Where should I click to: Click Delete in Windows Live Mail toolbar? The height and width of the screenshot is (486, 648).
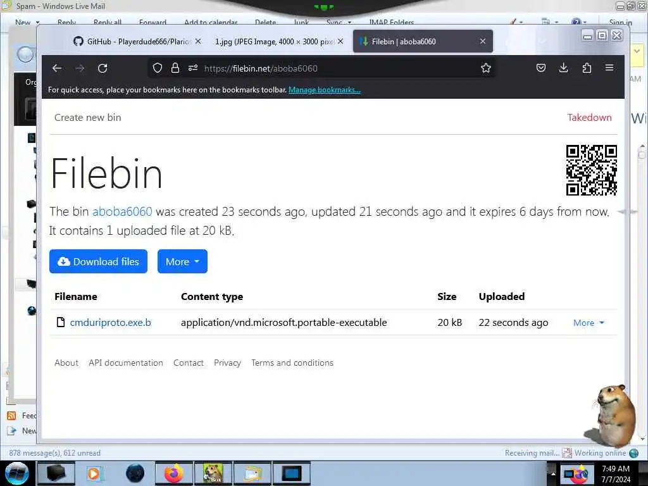tap(265, 22)
